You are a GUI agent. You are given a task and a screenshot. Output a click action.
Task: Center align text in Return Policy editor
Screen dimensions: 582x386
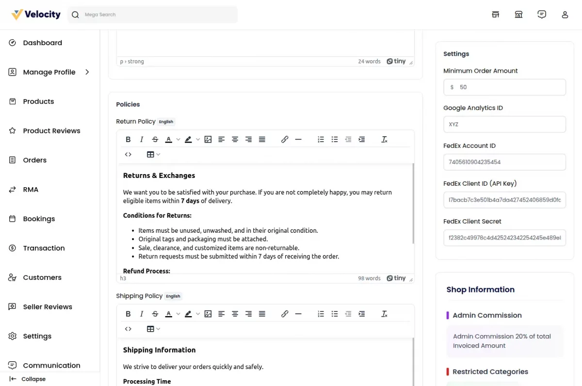tap(235, 139)
